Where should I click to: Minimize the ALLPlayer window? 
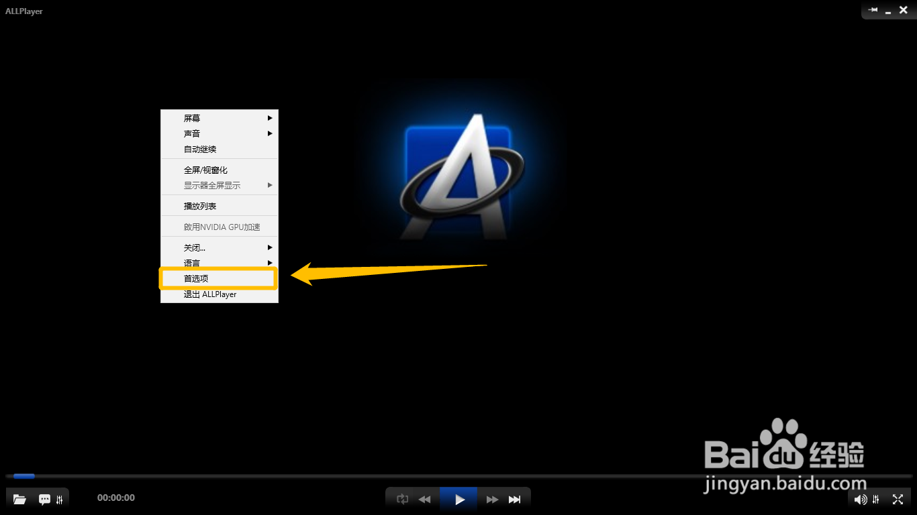[x=889, y=11]
